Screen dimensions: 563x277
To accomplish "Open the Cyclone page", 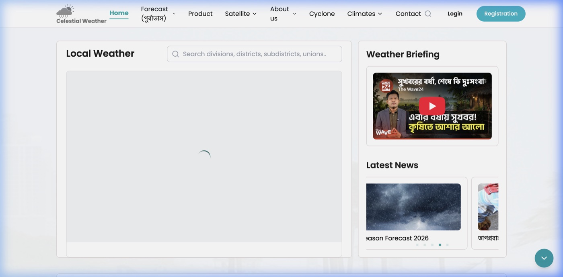I will click(322, 14).
